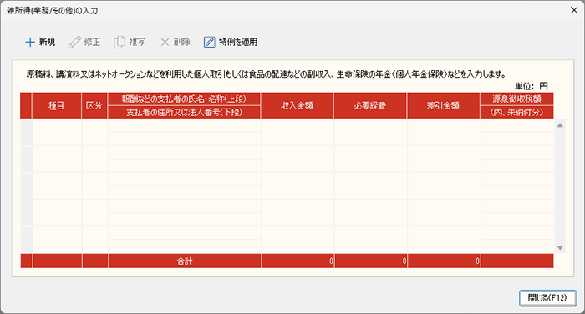Click the table scrollbar down arrow

click(x=560, y=248)
